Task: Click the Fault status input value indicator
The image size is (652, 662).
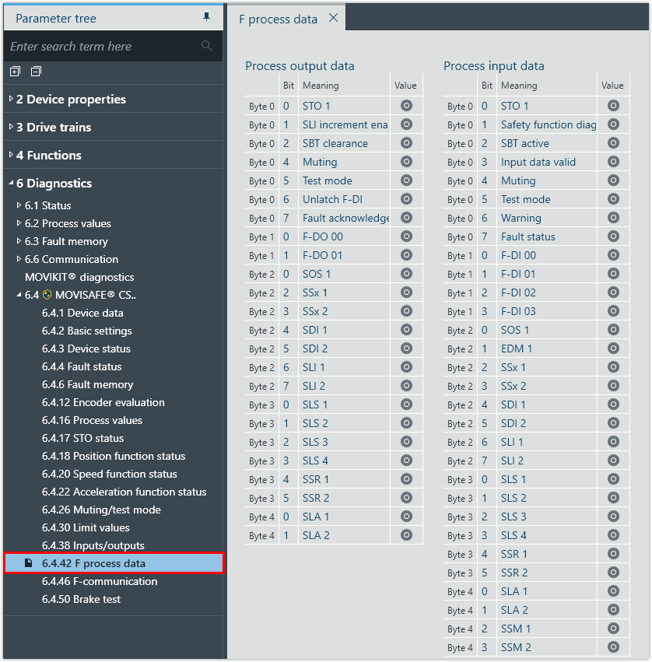Action: tap(613, 236)
